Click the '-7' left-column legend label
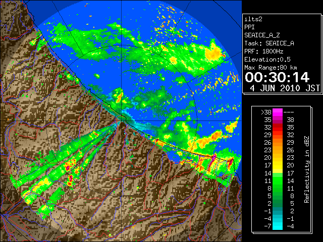 tap(267, 226)
